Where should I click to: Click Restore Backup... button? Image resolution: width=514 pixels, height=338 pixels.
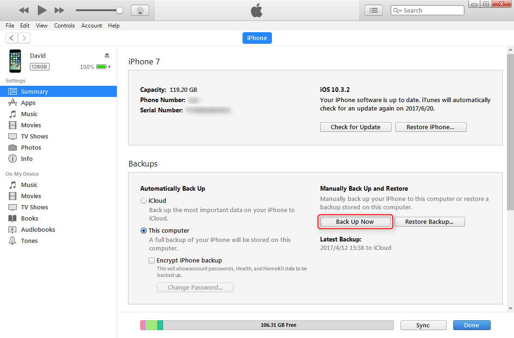tap(429, 221)
